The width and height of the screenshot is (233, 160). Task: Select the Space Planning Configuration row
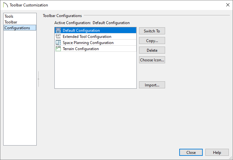tap(96, 42)
